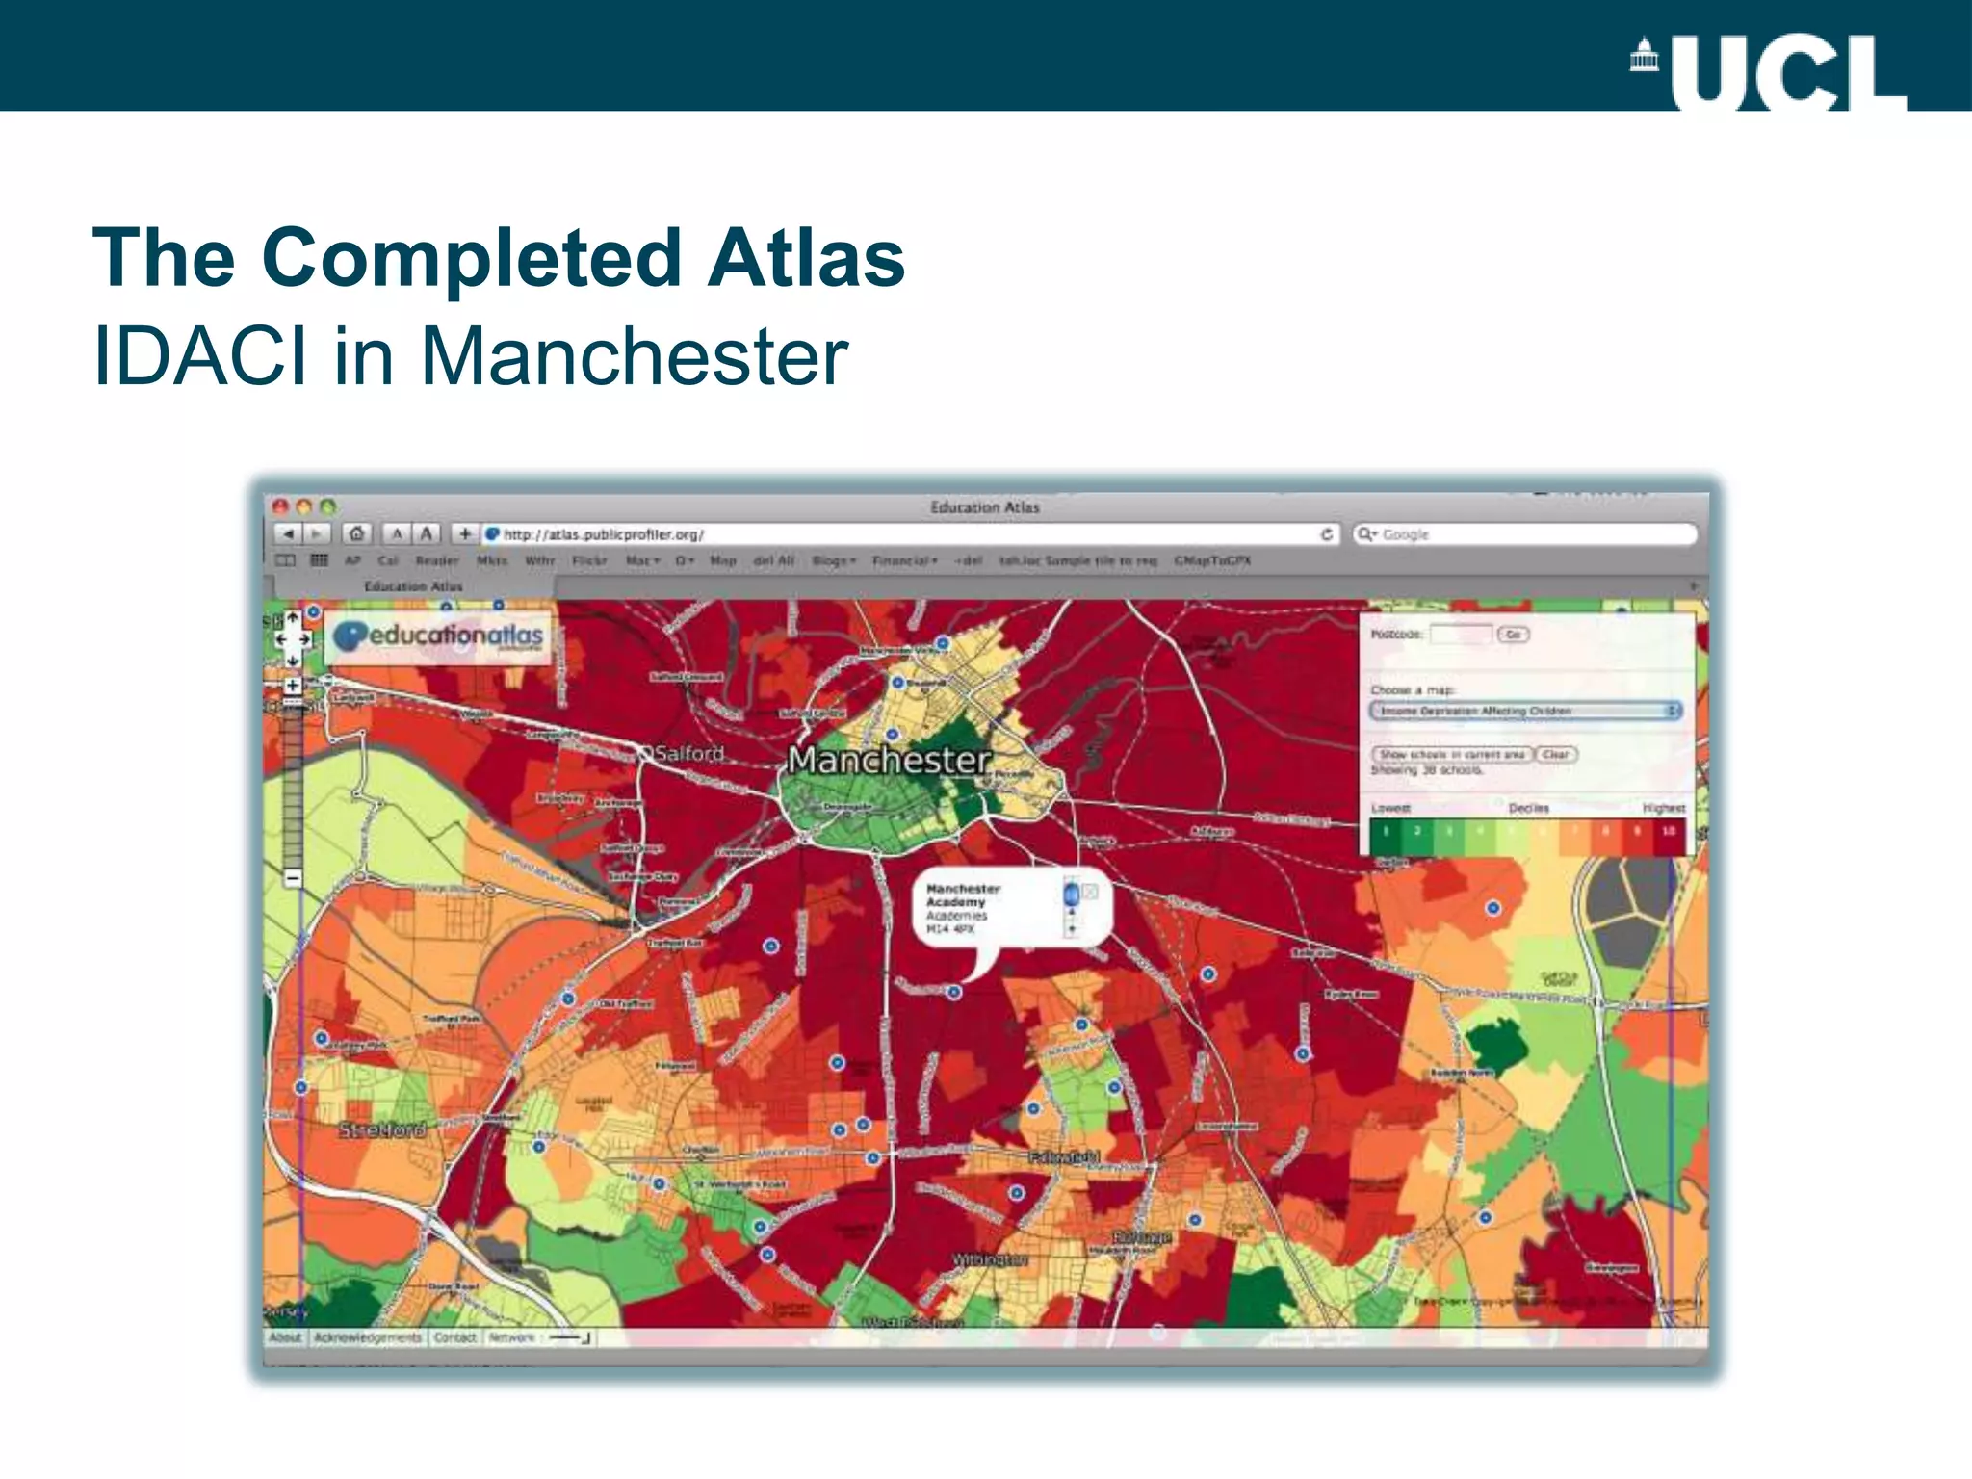
Task: Expand the Blogs bookmarks folder
Action: (x=833, y=560)
